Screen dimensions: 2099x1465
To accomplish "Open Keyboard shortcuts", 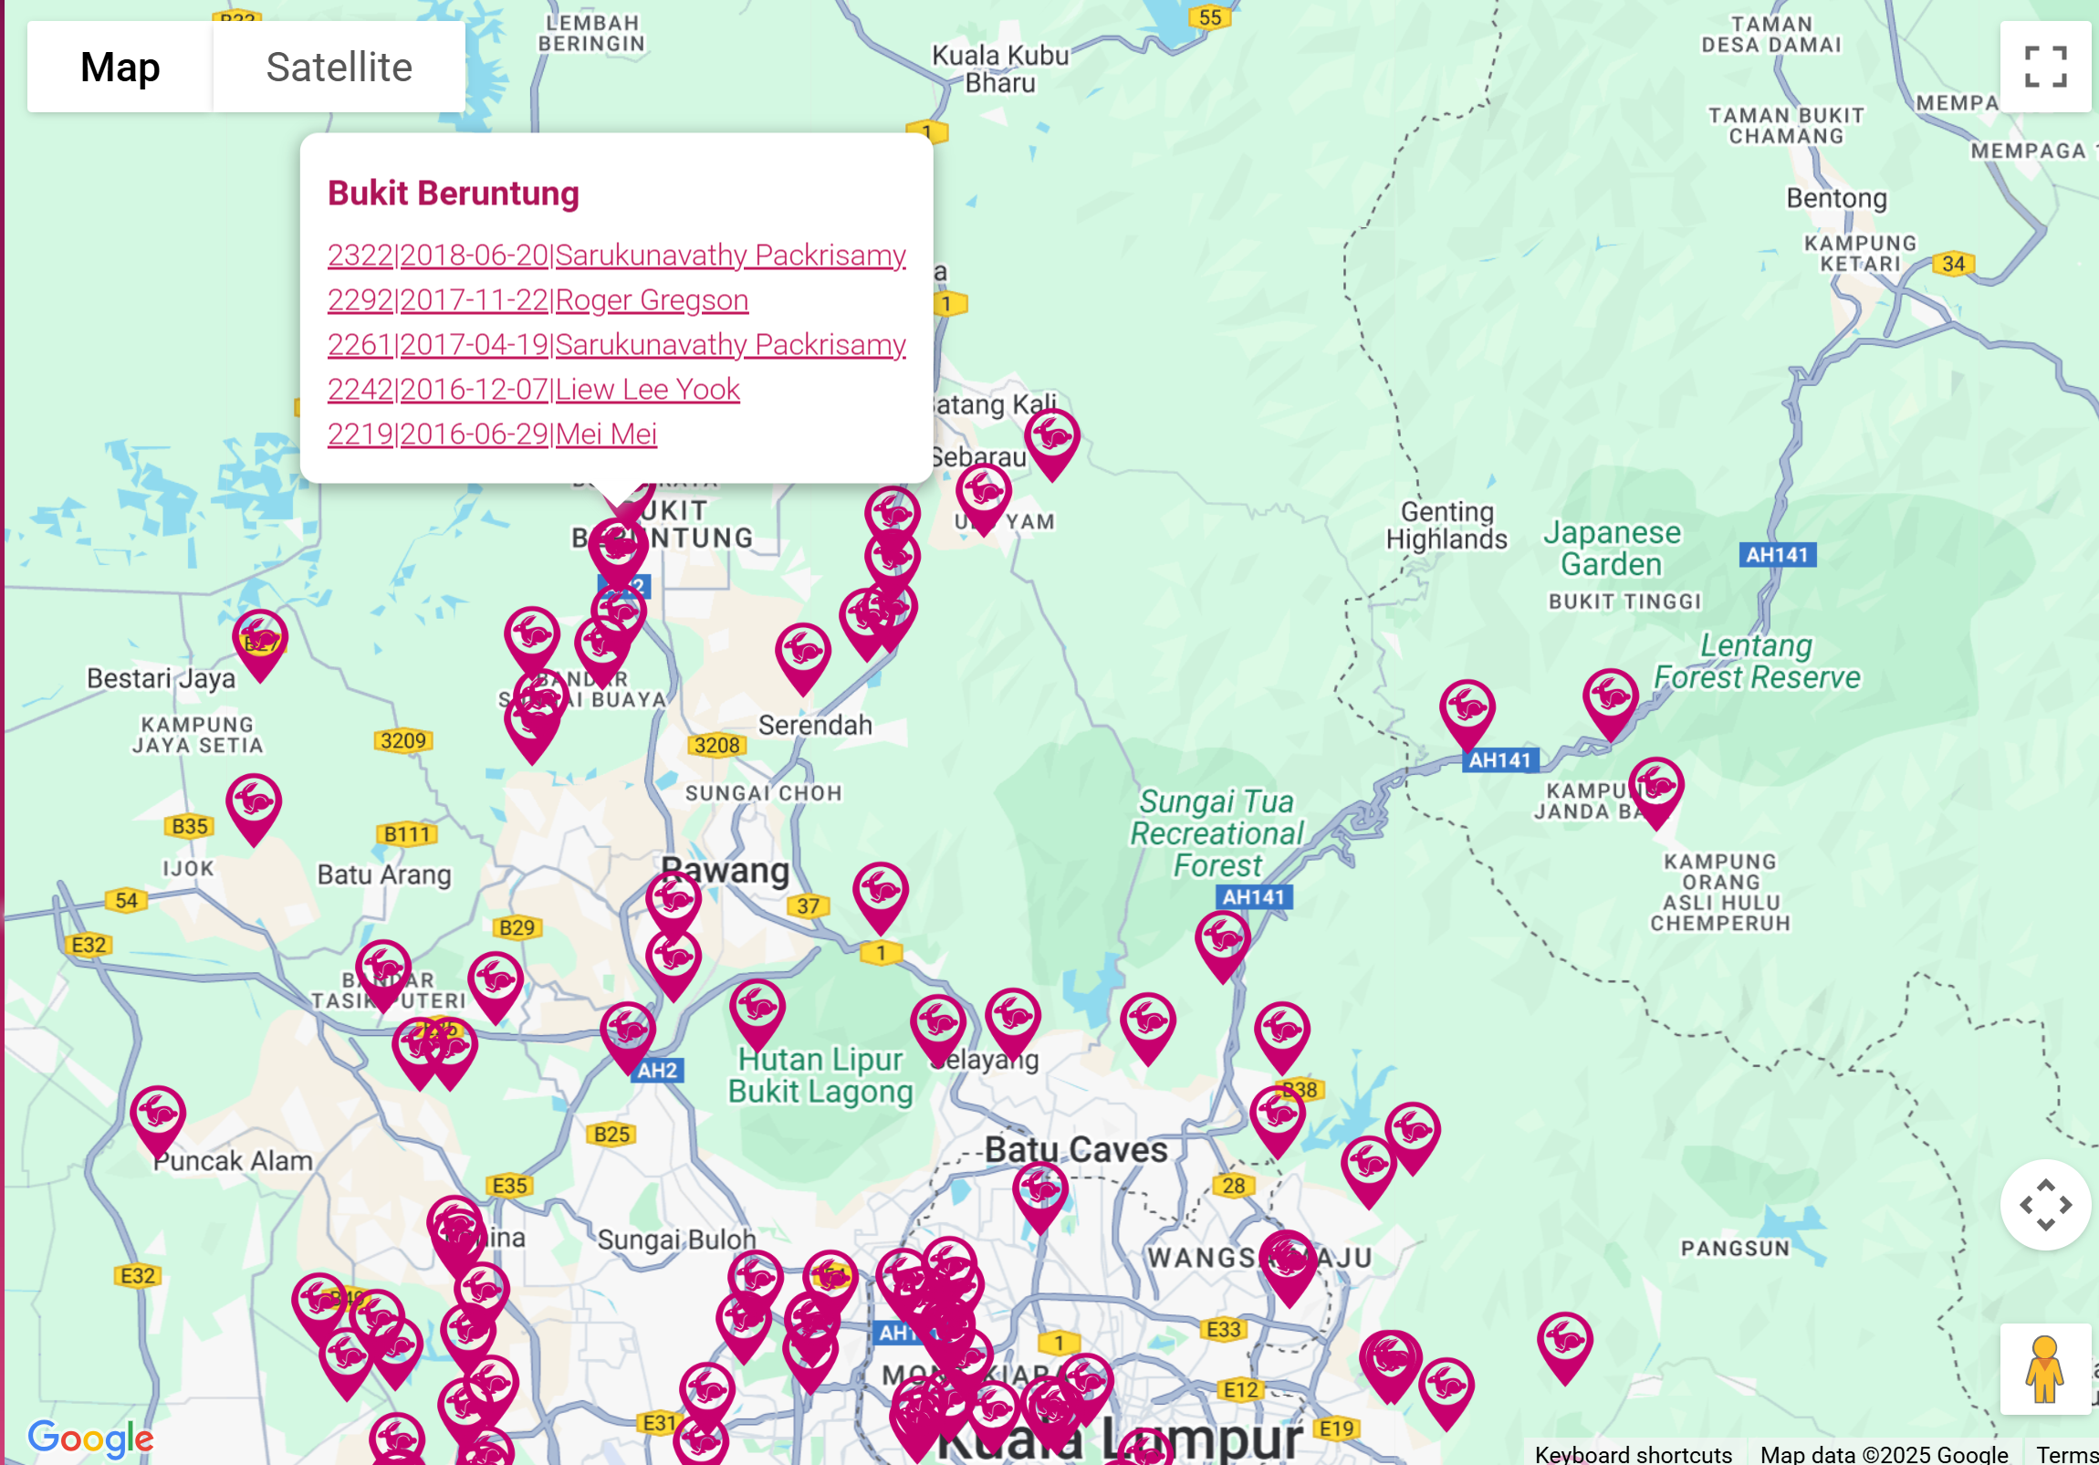I will pyautogui.click(x=1633, y=1453).
